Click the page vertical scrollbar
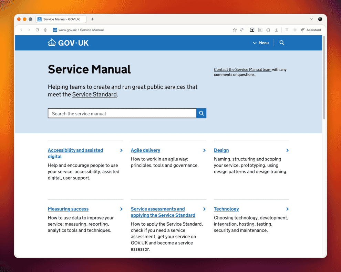The width and height of the screenshot is (341, 272). point(324,78)
